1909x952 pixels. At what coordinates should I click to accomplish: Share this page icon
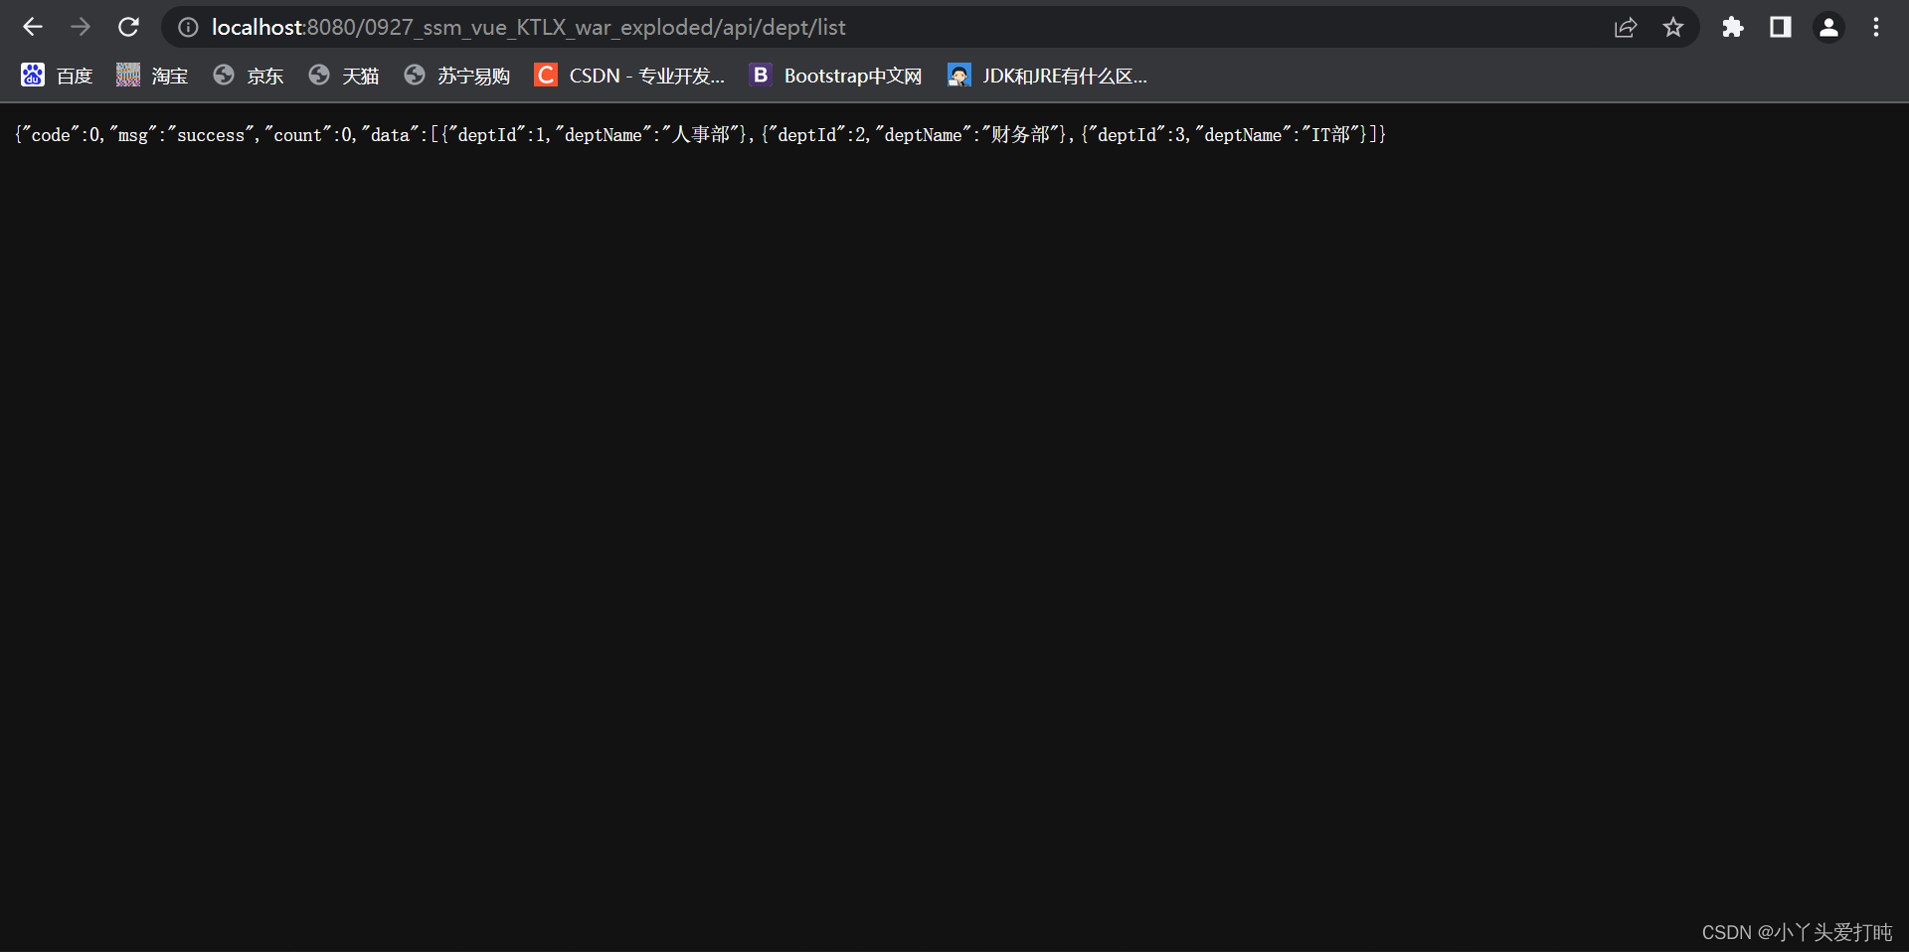click(1626, 28)
